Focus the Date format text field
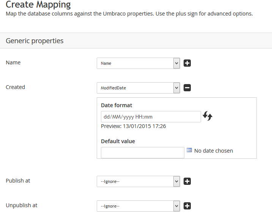The image size is (272, 214). pos(151,117)
